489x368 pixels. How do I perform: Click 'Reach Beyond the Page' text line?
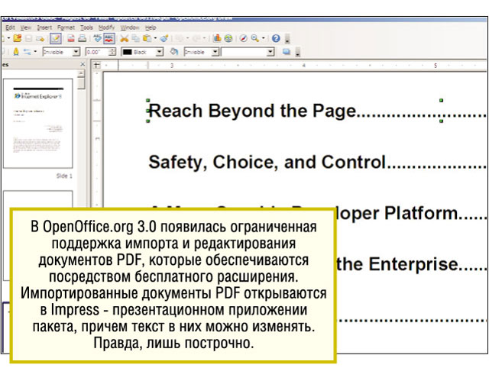253,111
